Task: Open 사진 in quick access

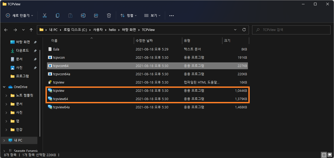Action: [19, 68]
